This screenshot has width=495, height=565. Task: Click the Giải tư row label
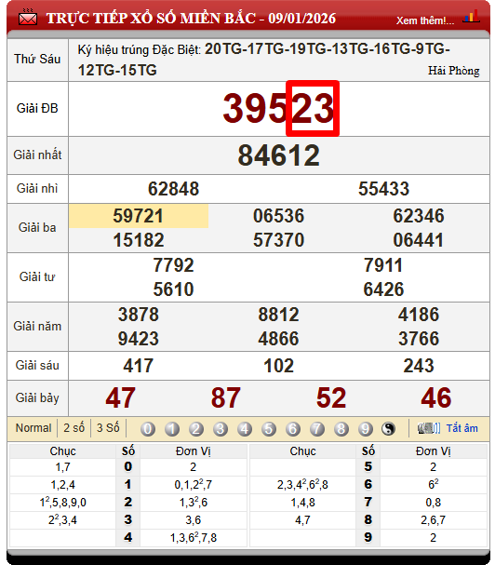point(37,276)
